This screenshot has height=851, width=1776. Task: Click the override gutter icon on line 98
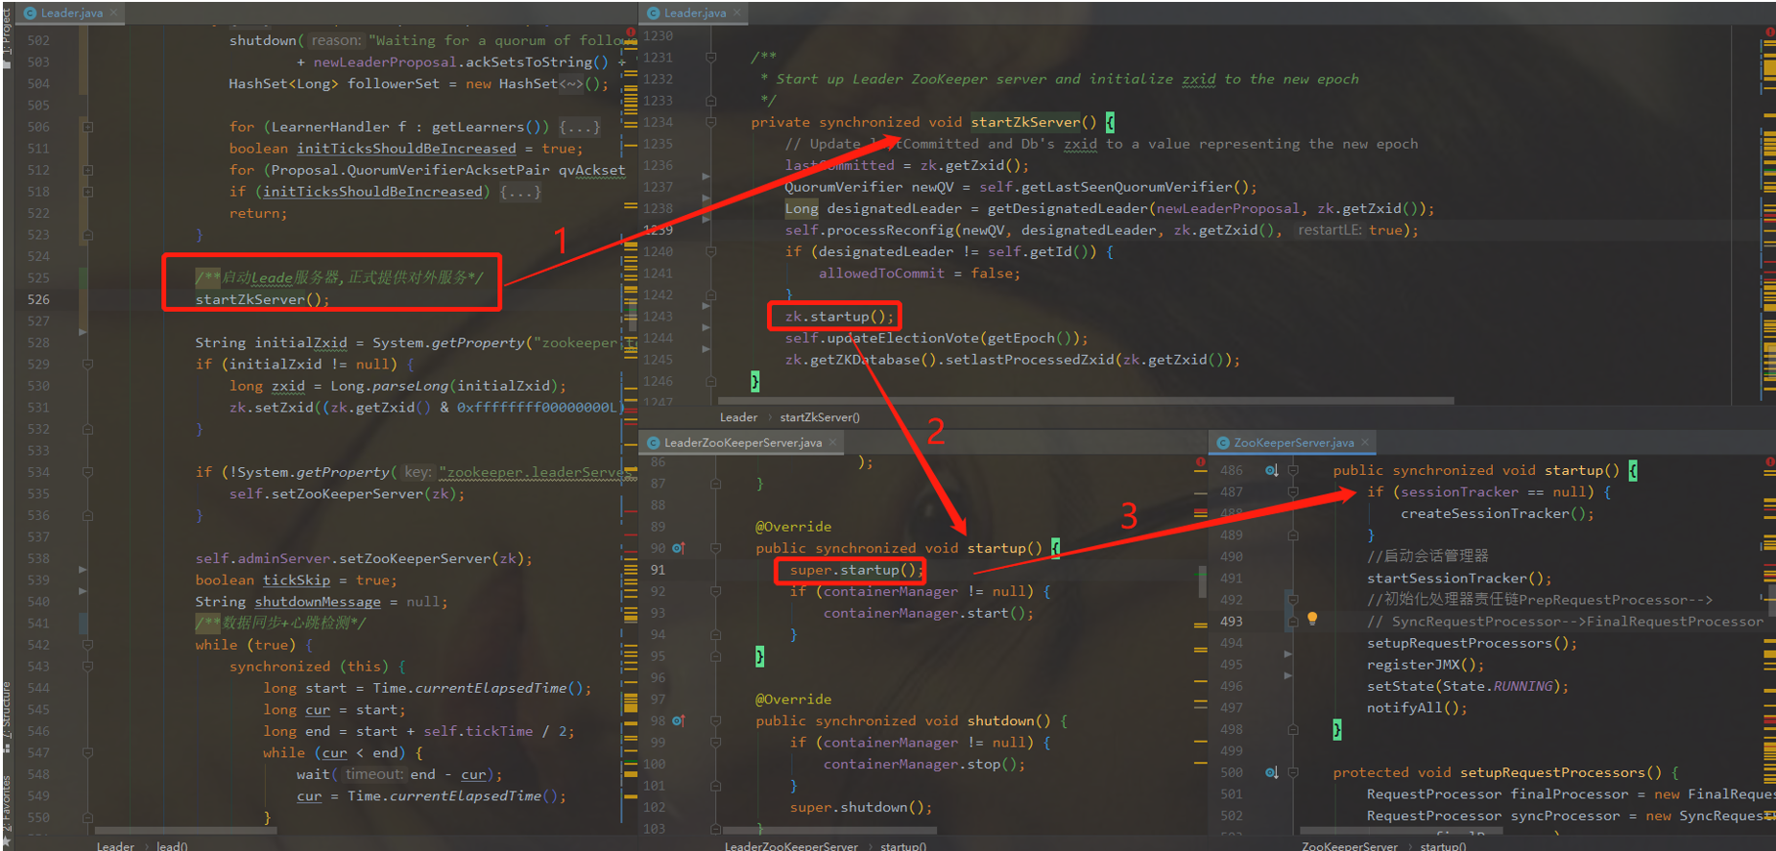click(678, 721)
